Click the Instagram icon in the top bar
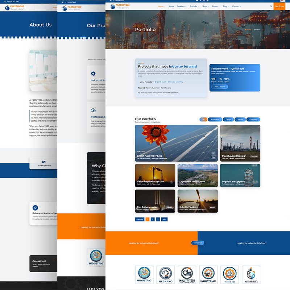290x290 pixels. click(x=204, y=1)
